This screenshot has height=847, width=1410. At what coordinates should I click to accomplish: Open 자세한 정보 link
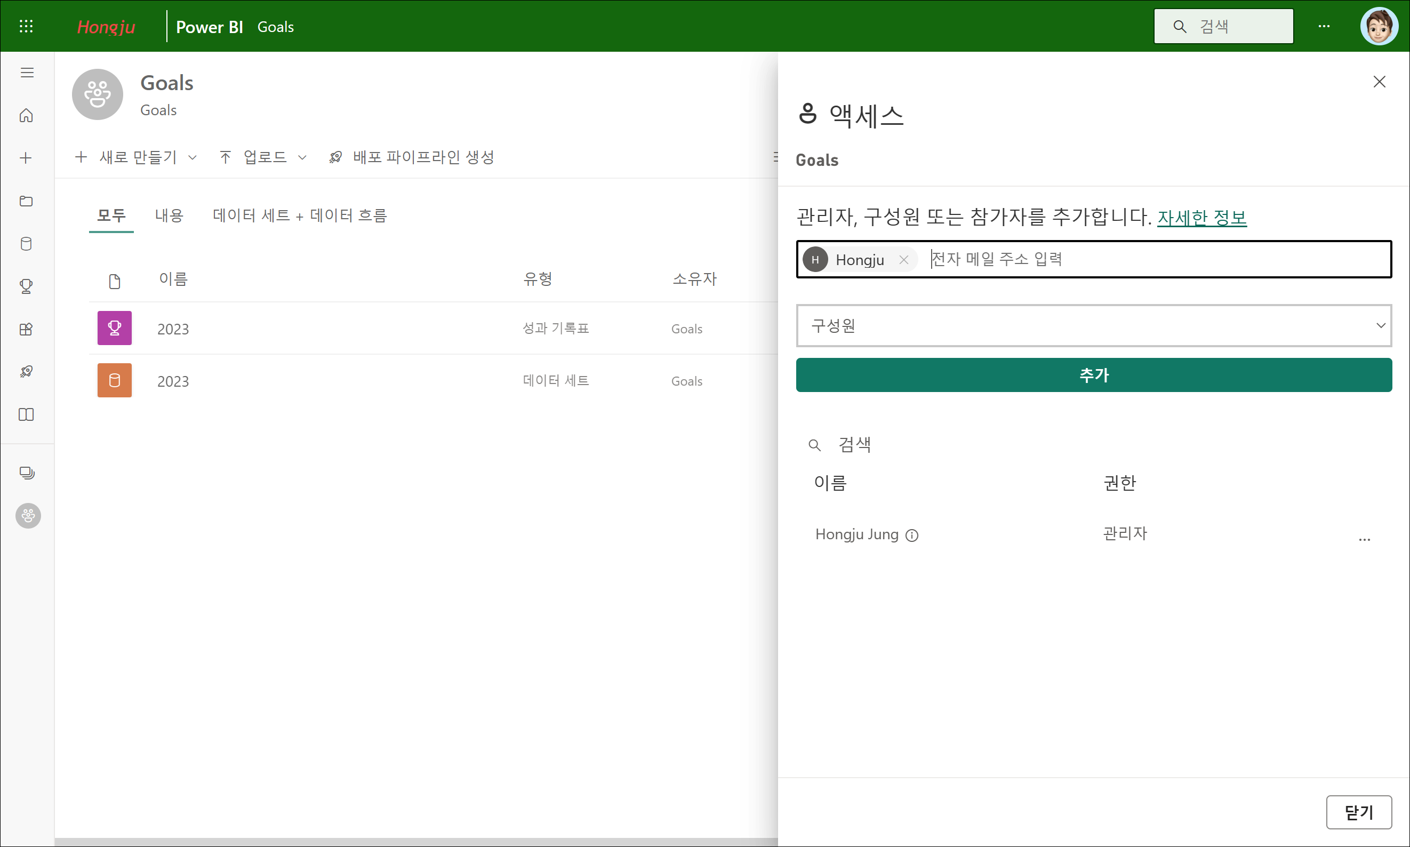click(1201, 218)
